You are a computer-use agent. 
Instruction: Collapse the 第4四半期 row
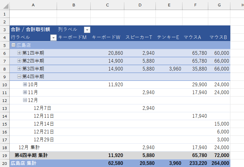point(19,77)
